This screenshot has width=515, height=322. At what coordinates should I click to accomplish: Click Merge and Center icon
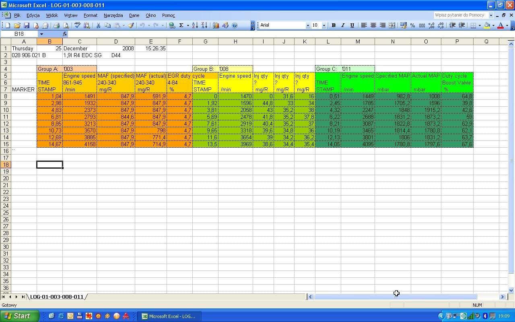coord(392,25)
